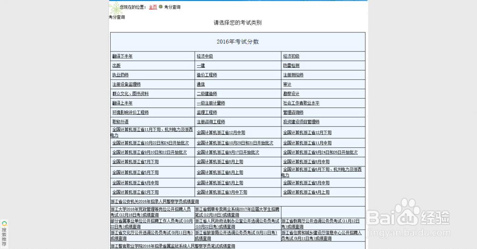Open 浙江省公安机关2016年招录人民警察学员成绩查询 link
The image size is (477, 249).
155,202
